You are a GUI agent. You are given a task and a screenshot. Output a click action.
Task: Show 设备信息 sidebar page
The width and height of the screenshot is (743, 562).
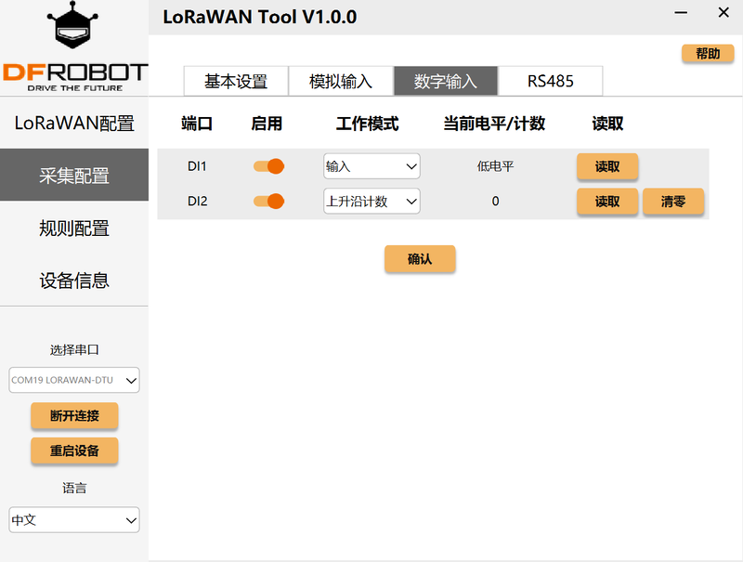tap(74, 280)
